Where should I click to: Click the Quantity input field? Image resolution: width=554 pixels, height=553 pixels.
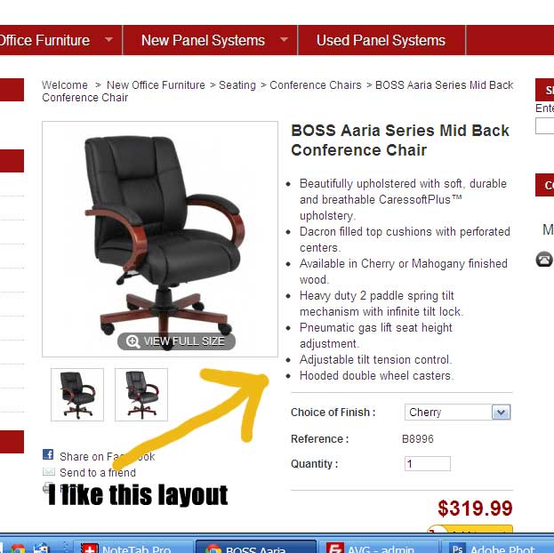tap(428, 463)
